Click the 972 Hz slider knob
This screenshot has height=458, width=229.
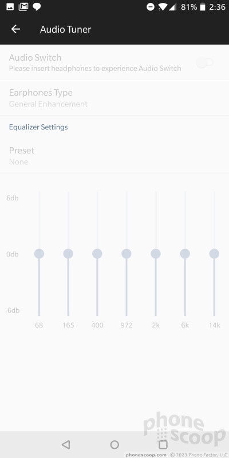coord(127,254)
